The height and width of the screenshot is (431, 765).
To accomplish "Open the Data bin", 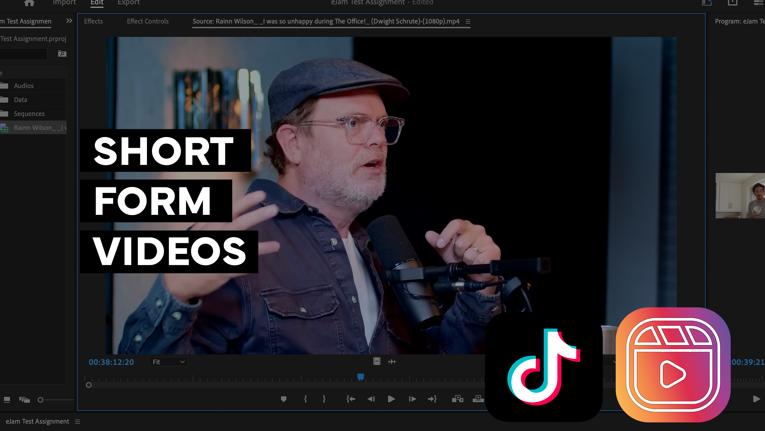I will coord(20,99).
